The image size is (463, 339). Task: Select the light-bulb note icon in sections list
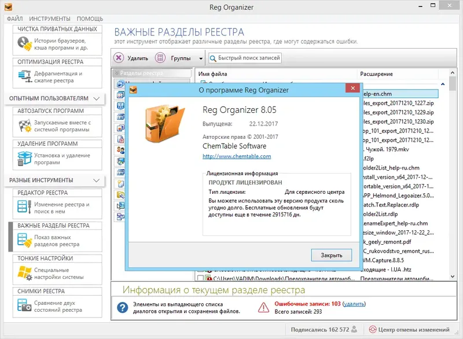[120, 183]
